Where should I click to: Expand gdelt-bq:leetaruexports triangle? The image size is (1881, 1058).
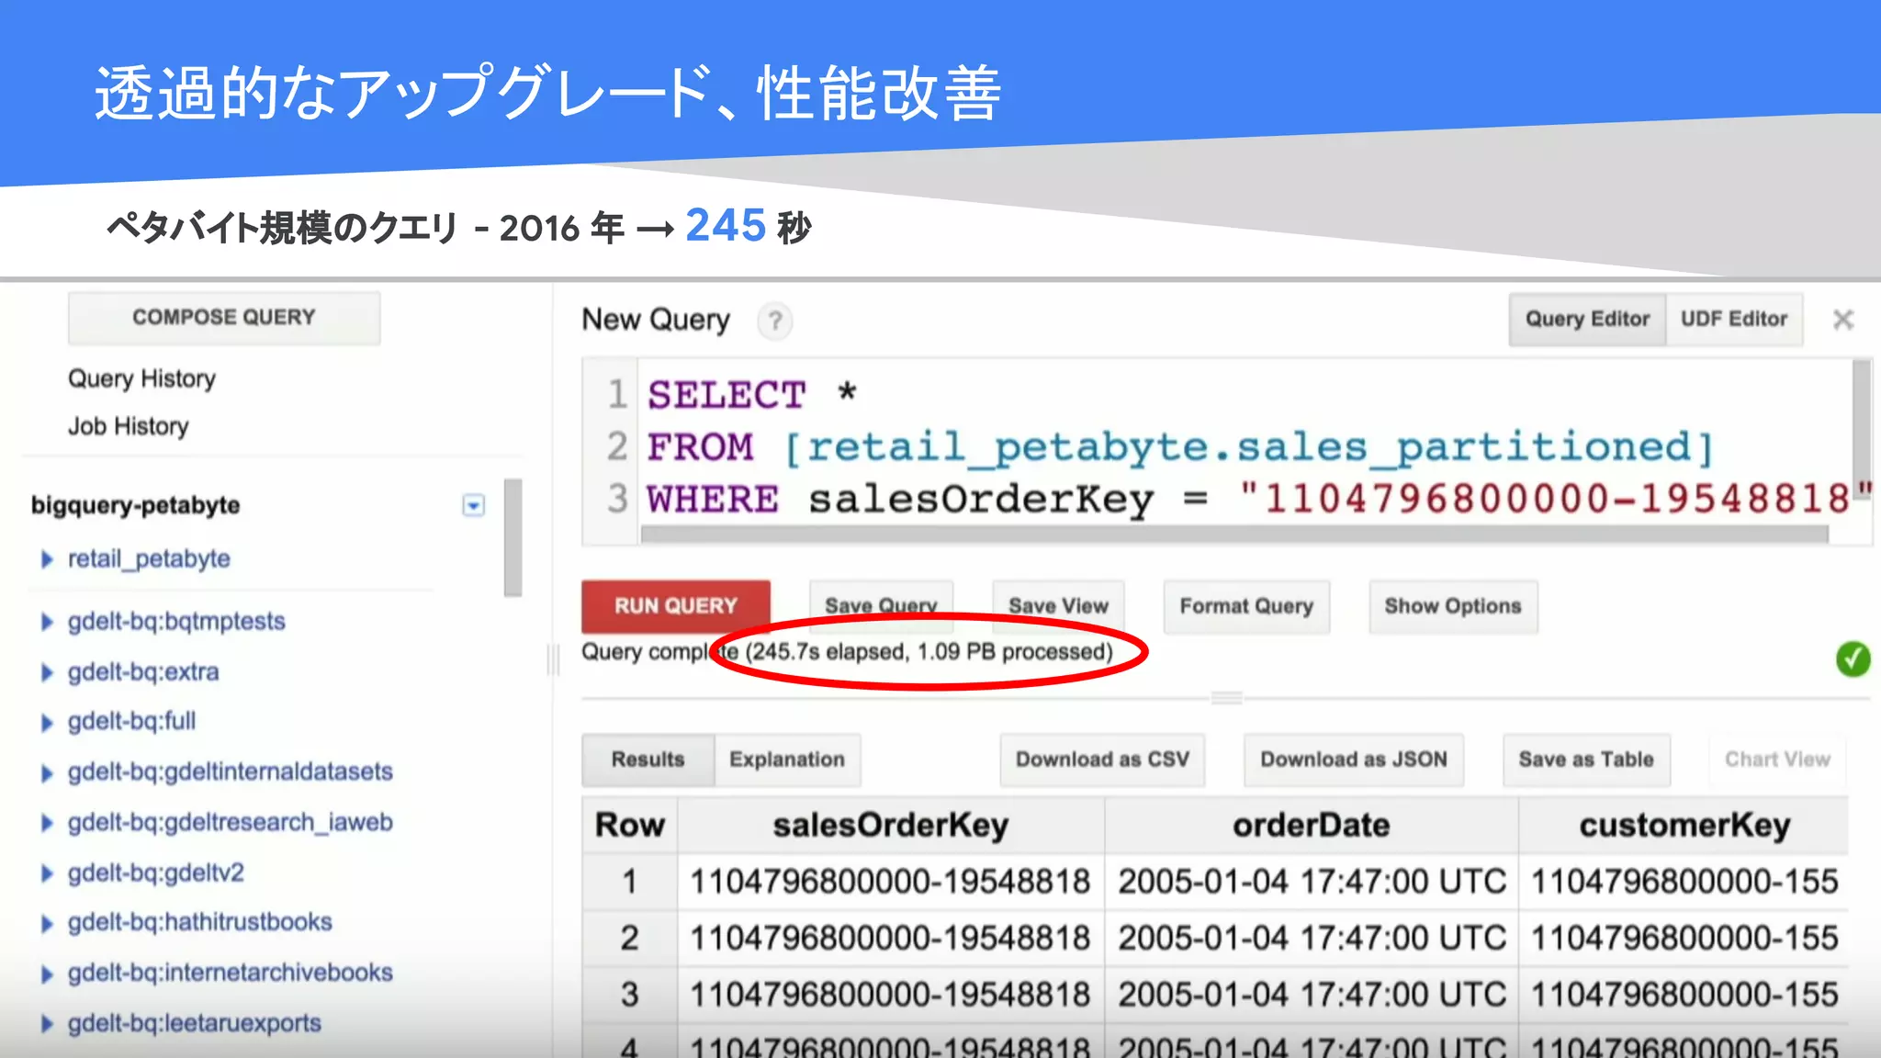coord(47,1023)
